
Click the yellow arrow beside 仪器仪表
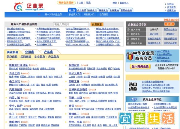66,65
